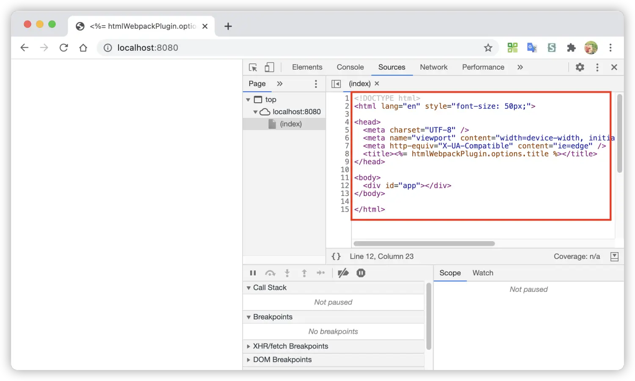Select the (index) editor tab

point(359,84)
